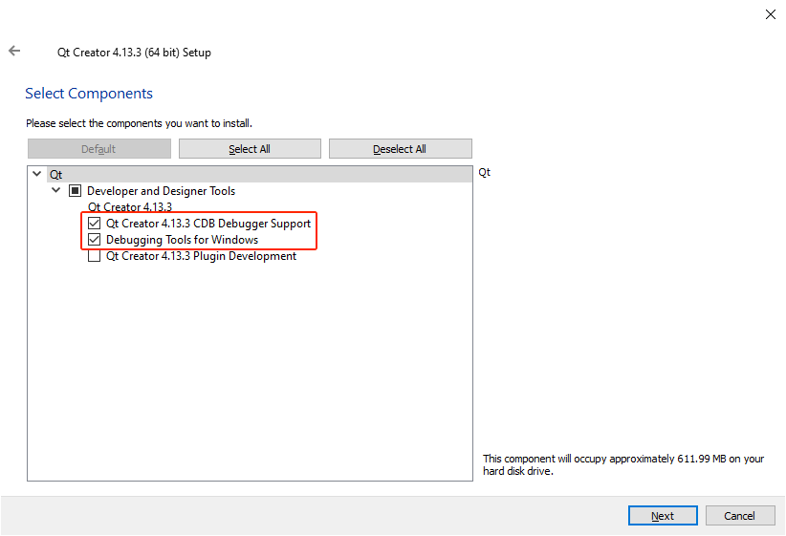Click the 'Please select the components' instruction
786x536 pixels.
coord(139,123)
